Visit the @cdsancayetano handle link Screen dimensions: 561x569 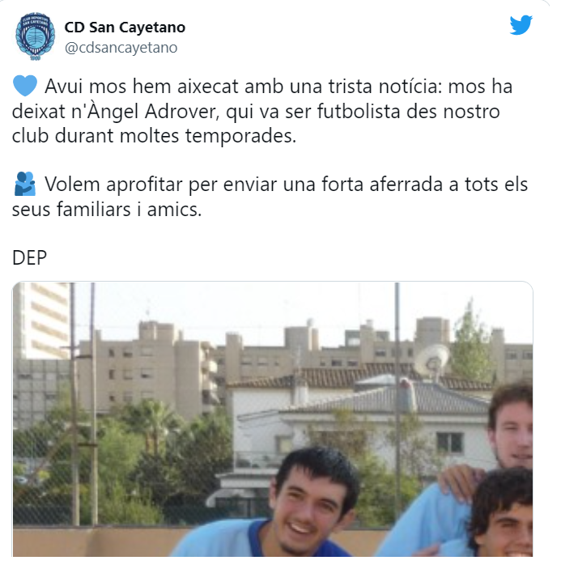pos(121,48)
